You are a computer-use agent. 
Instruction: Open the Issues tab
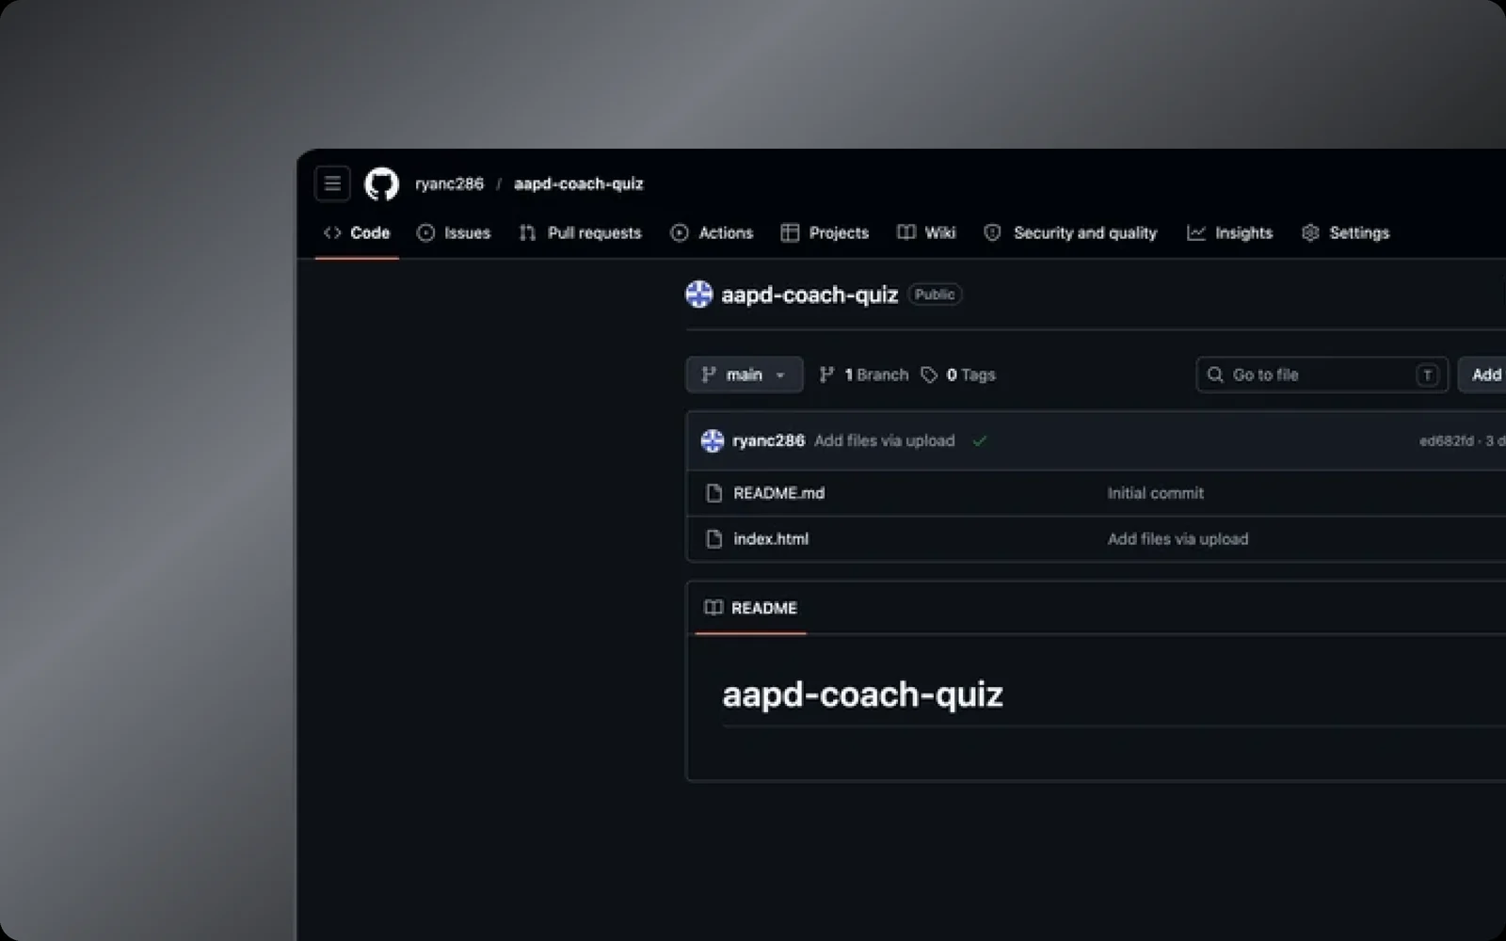(454, 232)
